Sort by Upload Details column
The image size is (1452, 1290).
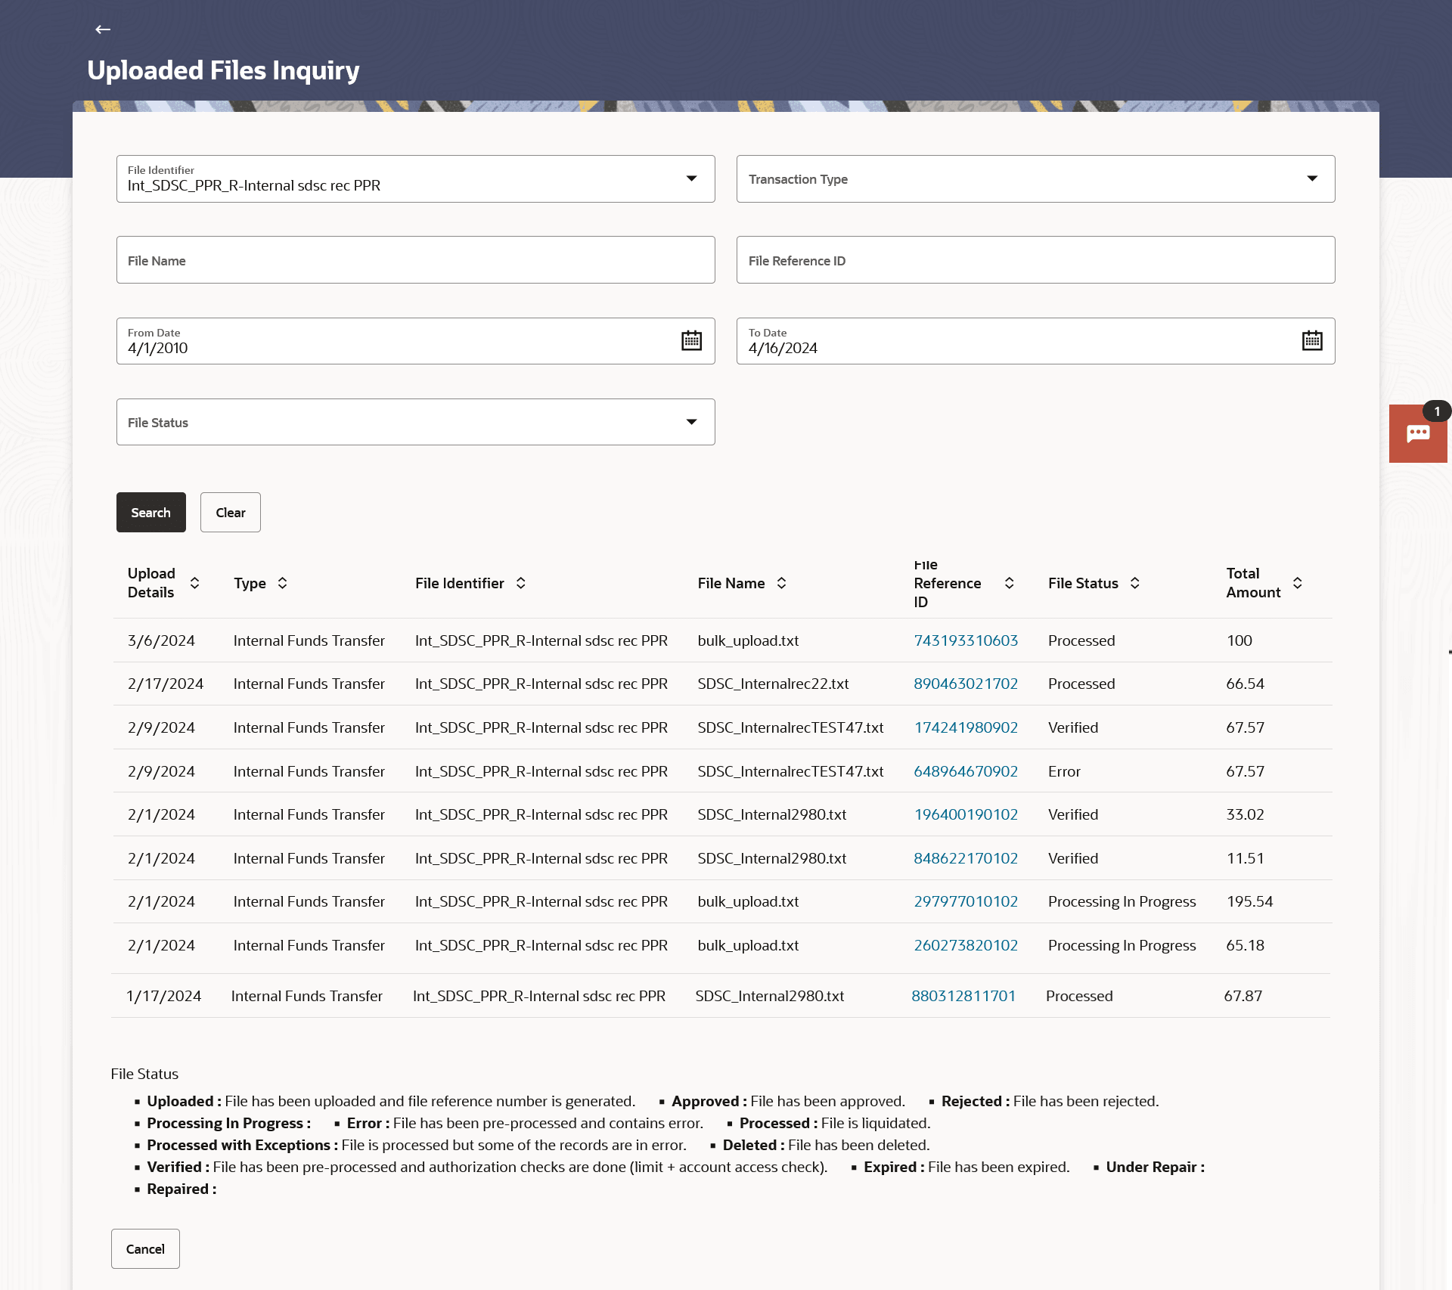pyautogui.click(x=194, y=583)
